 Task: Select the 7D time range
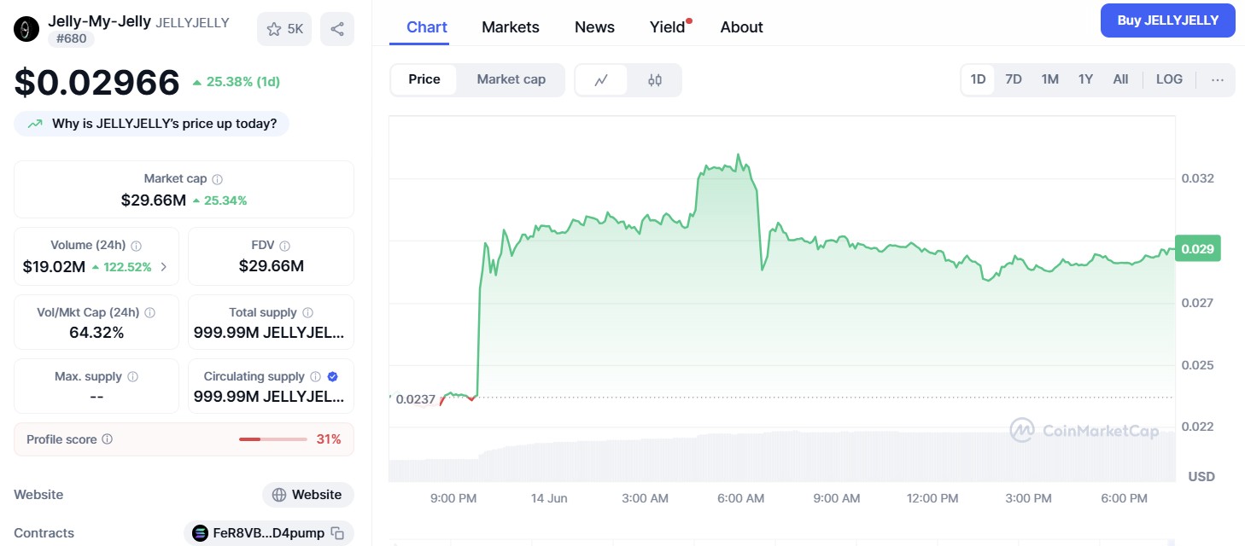coord(1014,79)
